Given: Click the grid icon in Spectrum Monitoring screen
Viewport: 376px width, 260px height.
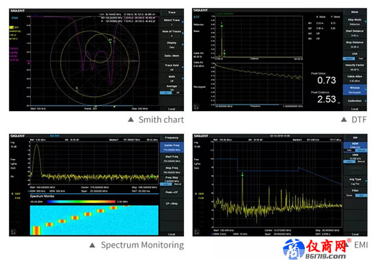Looking at the screenshot, I should (x=14, y=232).
